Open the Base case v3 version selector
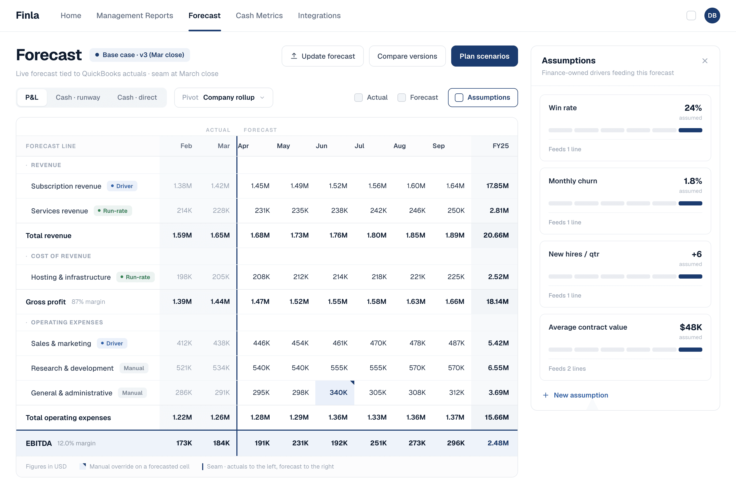Viewport: 736px width, 493px height. 140,55
